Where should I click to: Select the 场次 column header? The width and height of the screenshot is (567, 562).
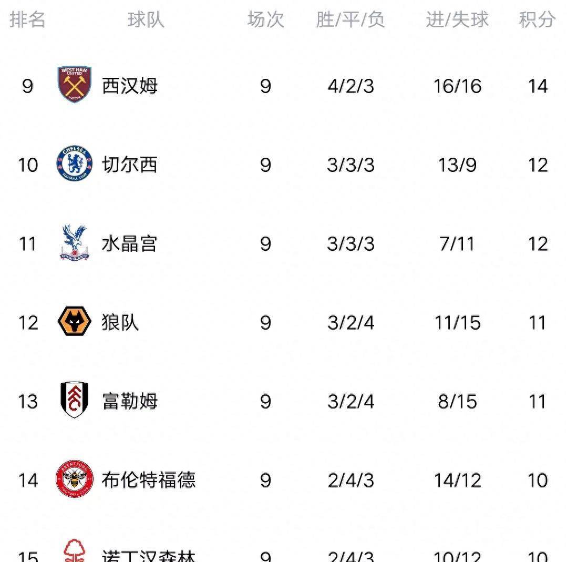tap(266, 19)
